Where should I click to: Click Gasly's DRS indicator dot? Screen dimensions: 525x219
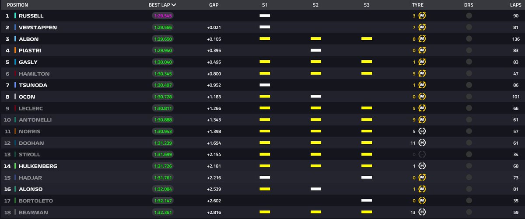469,62
